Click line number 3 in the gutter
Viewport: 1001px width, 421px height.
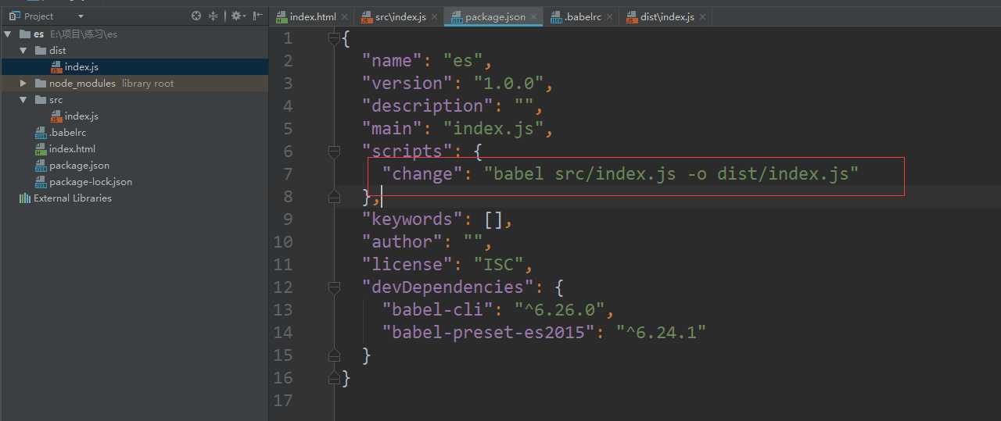pyautogui.click(x=288, y=83)
